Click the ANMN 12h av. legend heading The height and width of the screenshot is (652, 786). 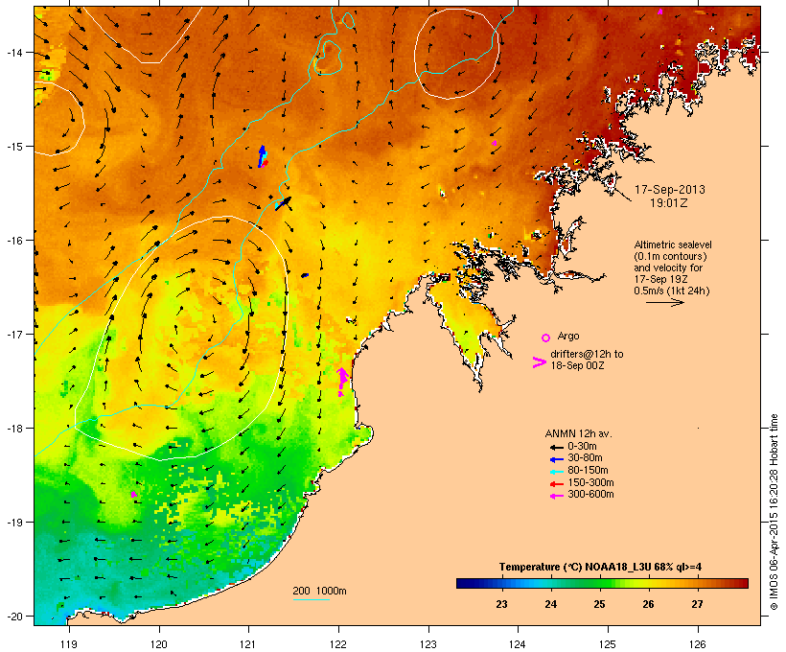tap(578, 433)
